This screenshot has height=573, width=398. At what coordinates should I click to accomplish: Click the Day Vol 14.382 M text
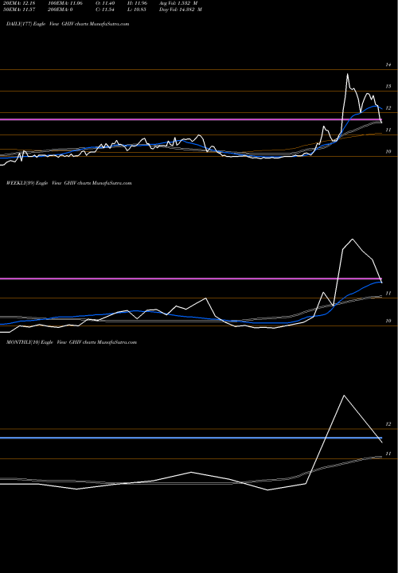coord(181,10)
